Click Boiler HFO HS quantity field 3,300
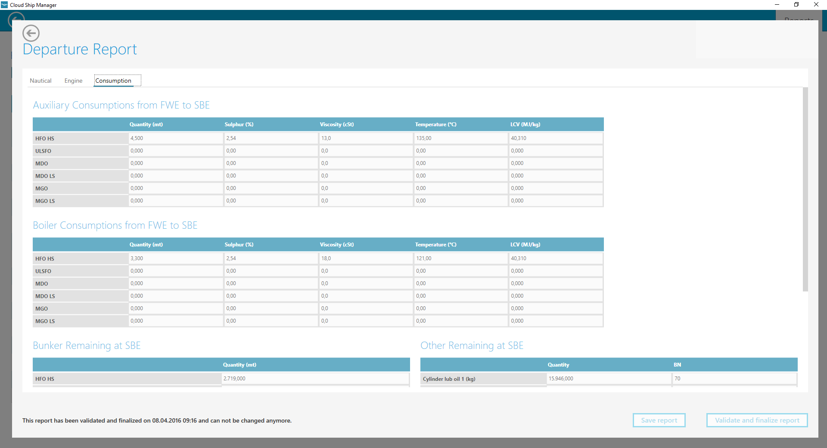This screenshot has height=448, width=827. [x=175, y=258]
